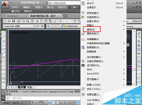Click the Save toolbar icon

(14, 21)
